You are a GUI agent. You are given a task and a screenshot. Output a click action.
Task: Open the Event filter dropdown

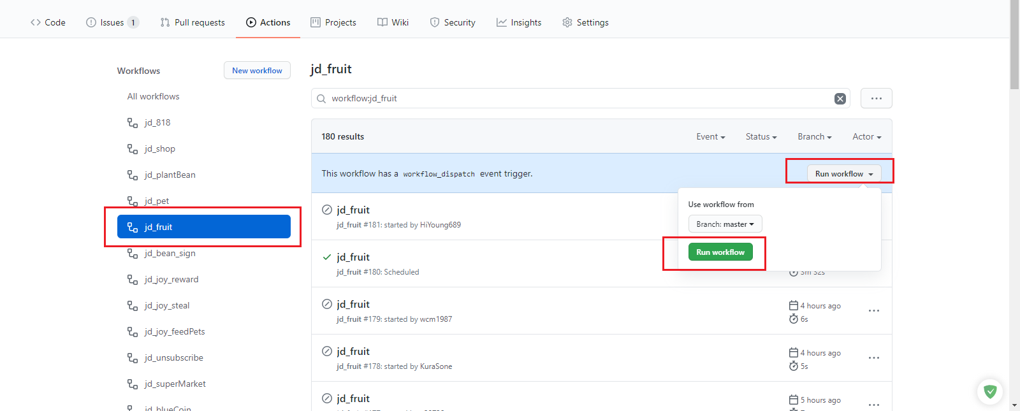[x=711, y=136]
